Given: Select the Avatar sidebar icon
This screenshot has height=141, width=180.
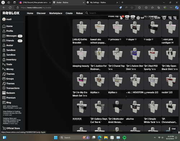Looking at the screenshot, I should [x=4, y=45].
